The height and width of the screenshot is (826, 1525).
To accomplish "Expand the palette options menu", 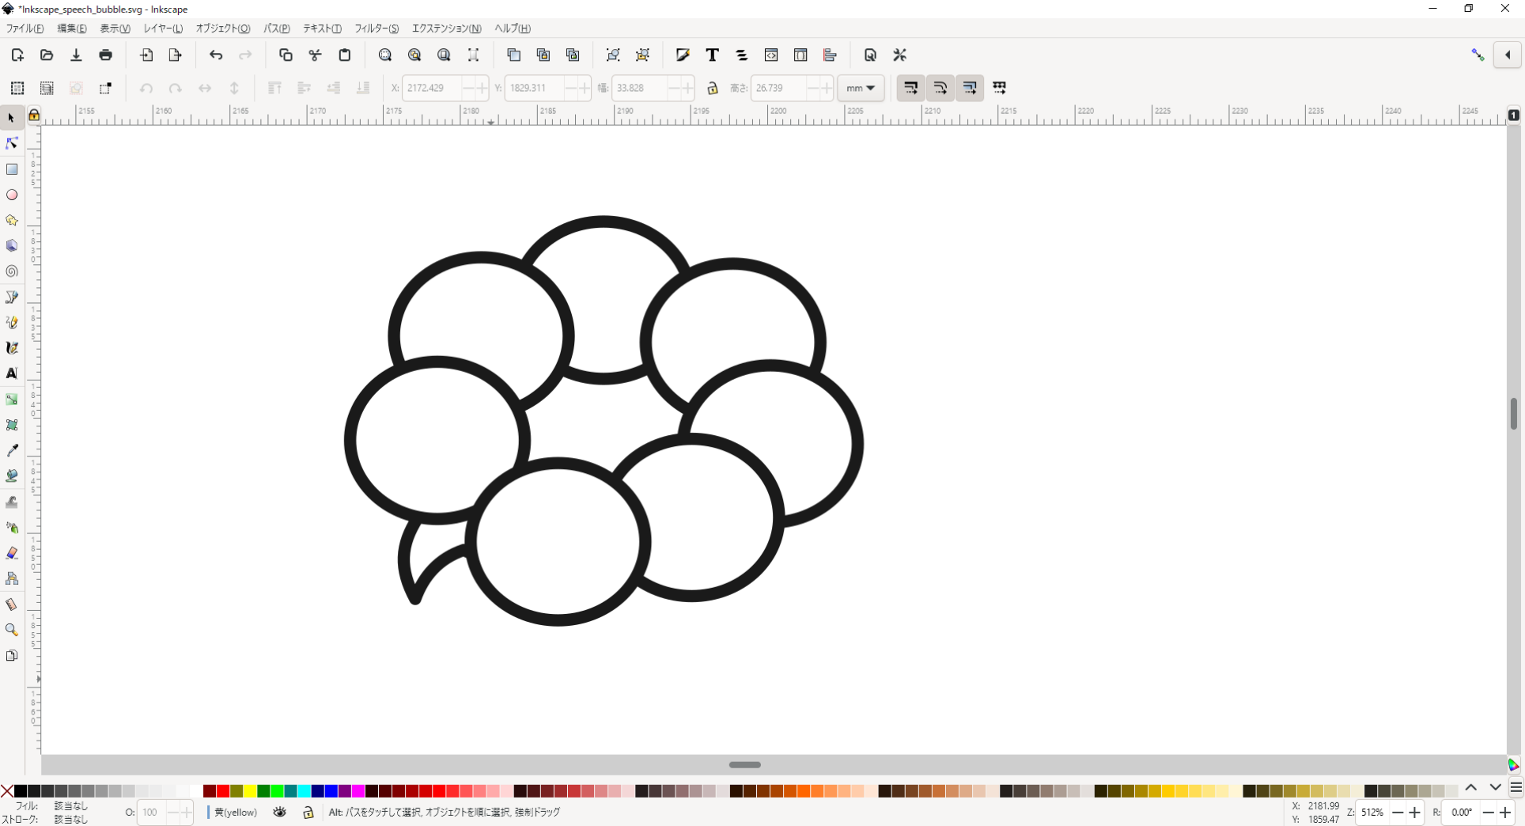I will click(x=1516, y=788).
